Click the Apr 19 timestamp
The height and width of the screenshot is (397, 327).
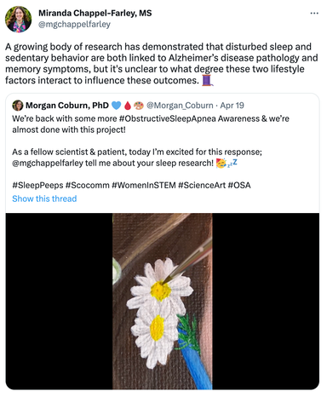[x=232, y=106]
